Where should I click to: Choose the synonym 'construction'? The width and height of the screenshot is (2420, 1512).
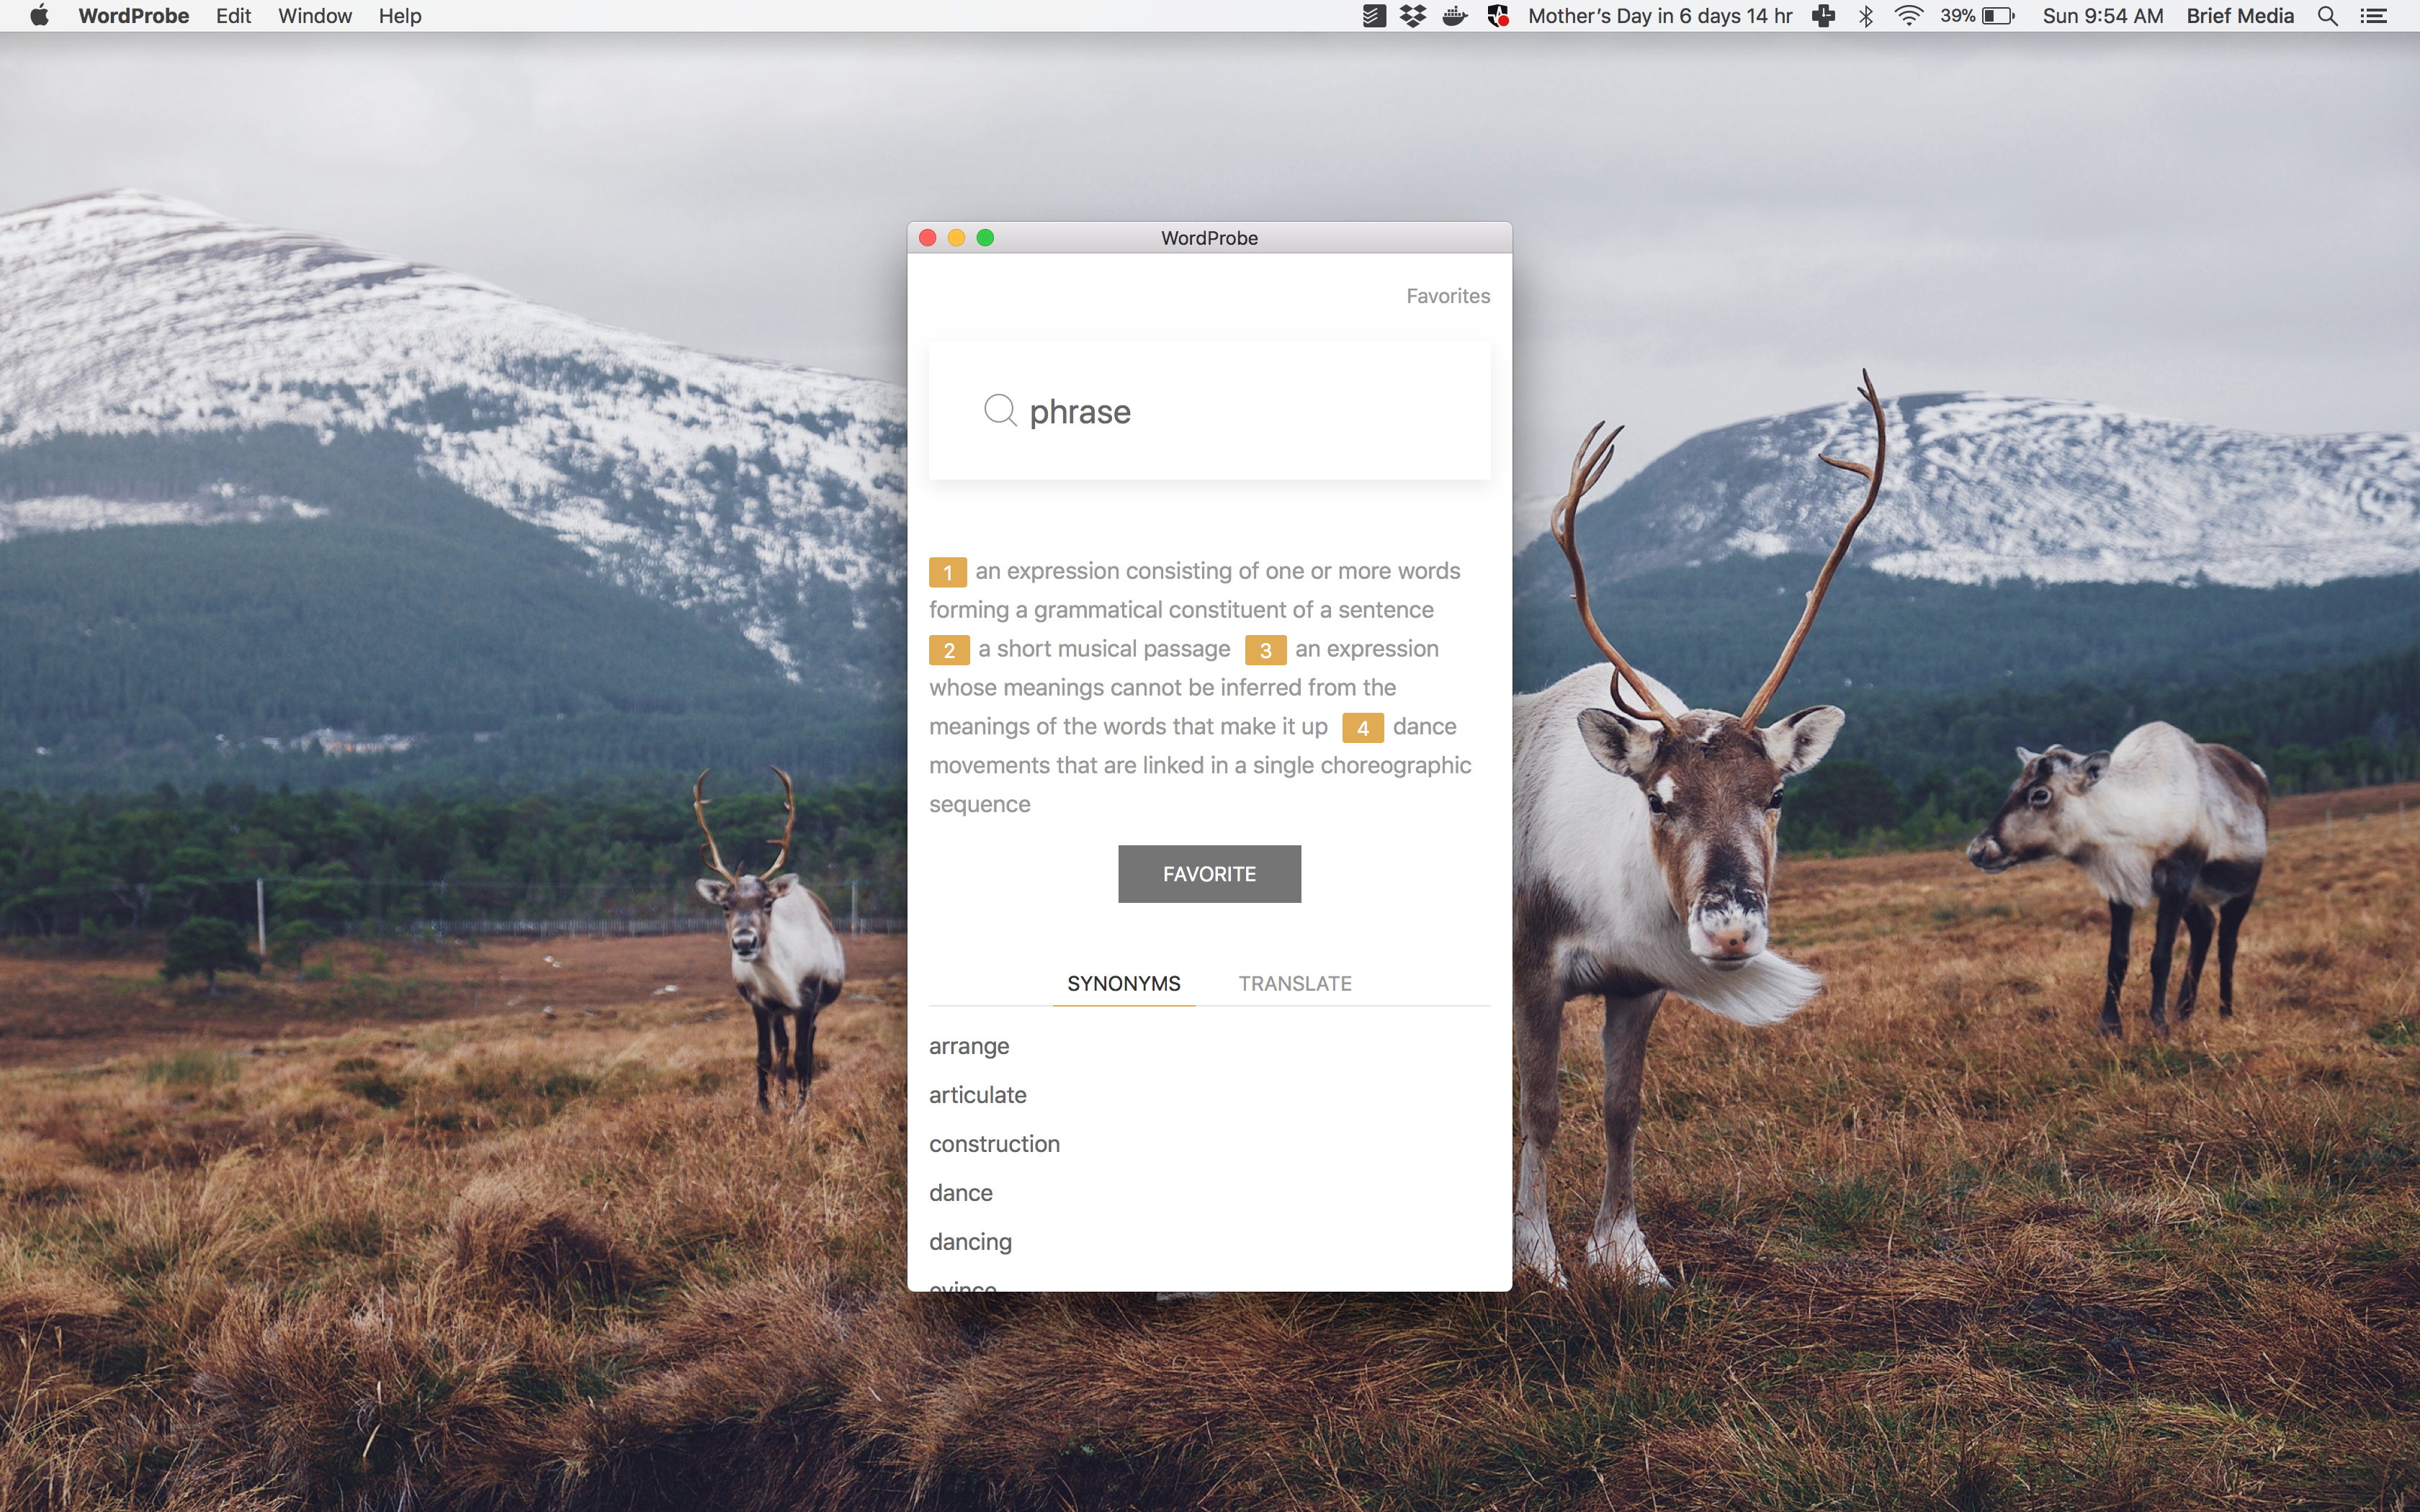(x=994, y=1144)
